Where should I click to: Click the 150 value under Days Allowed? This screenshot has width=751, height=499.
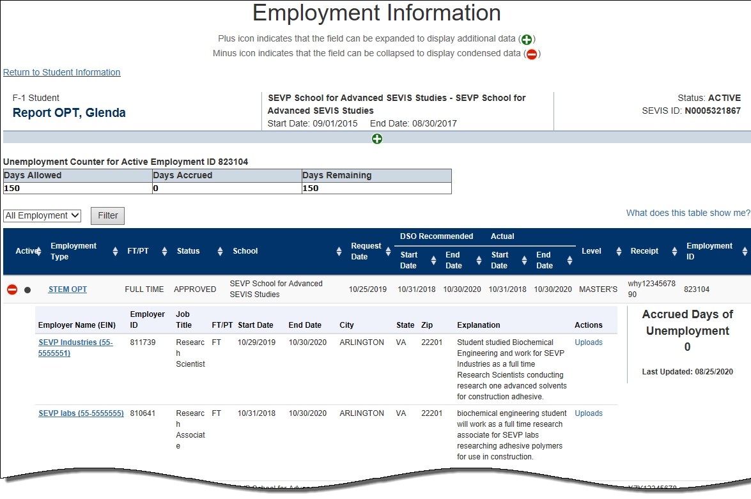click(12, 188)
